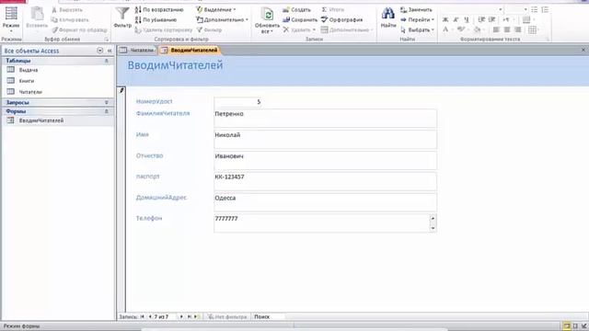Open Все объекты Access navigation pane menu
The image size is (589, 331).
pyautogui.click(x=100, y=51)
